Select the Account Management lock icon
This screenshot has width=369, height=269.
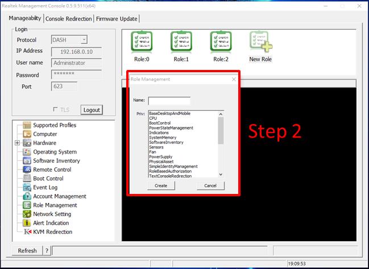coord(27,196)
